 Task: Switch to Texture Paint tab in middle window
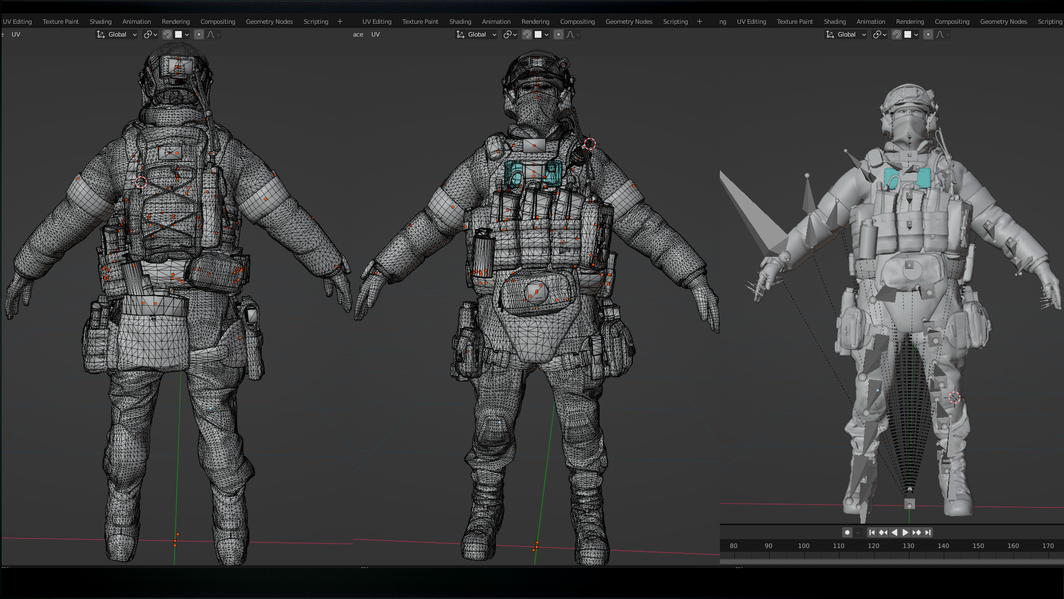pyautogui.click(x=420, y=22)
